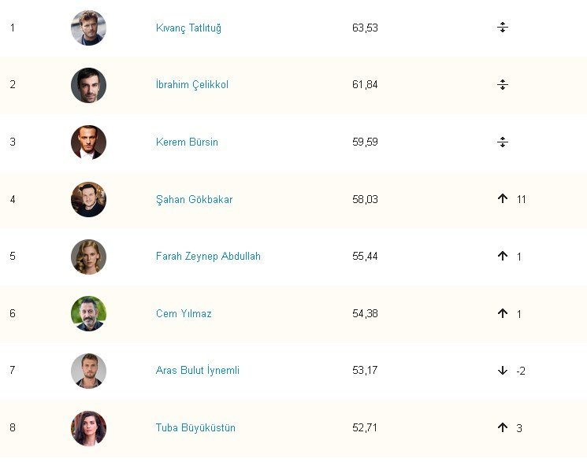This screenshot has width=587, height=462.
Task: Click Kerem Bürsin avatar photo
Action: click(x=88, y=142)
